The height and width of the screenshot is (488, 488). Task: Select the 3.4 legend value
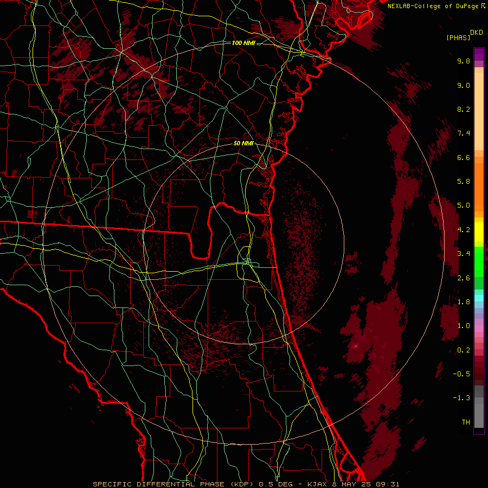point(464,254)
